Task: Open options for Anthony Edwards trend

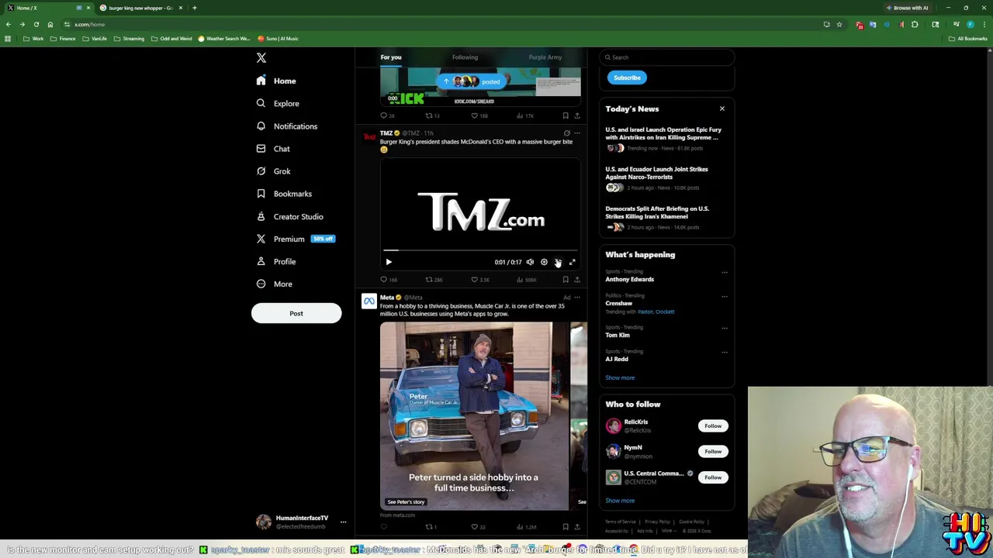Action: pos(725,273)
